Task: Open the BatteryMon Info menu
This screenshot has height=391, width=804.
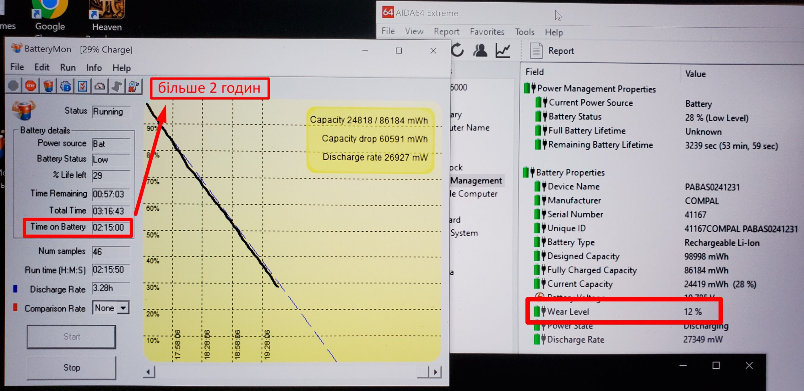Action: (x=94, y=68)
